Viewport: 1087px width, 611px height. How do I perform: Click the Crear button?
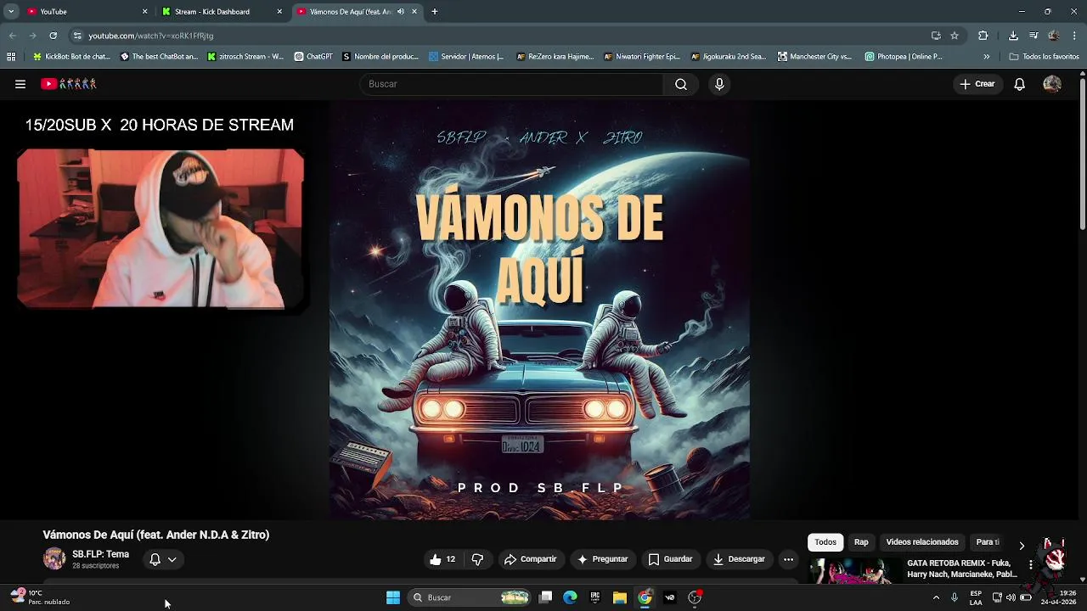coord(977,84)
